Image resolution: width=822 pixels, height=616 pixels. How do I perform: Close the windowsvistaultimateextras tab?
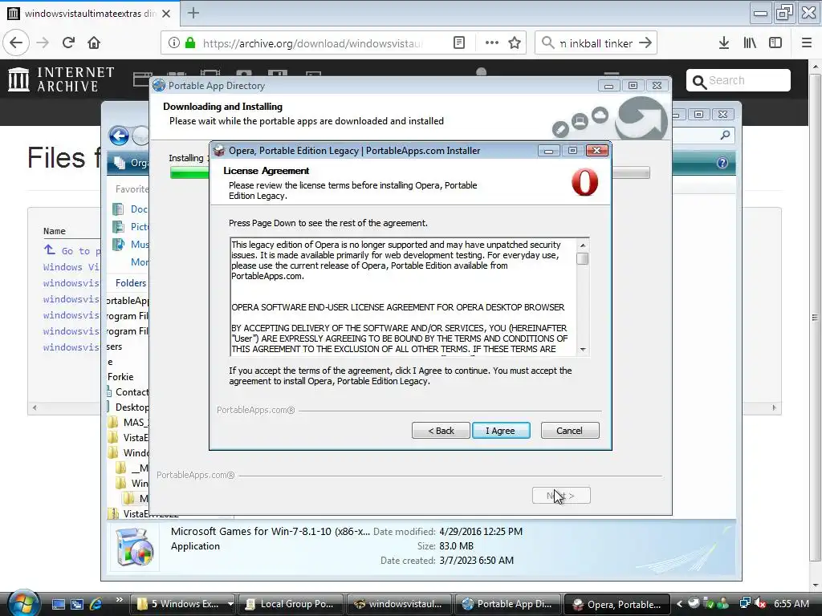166,14
